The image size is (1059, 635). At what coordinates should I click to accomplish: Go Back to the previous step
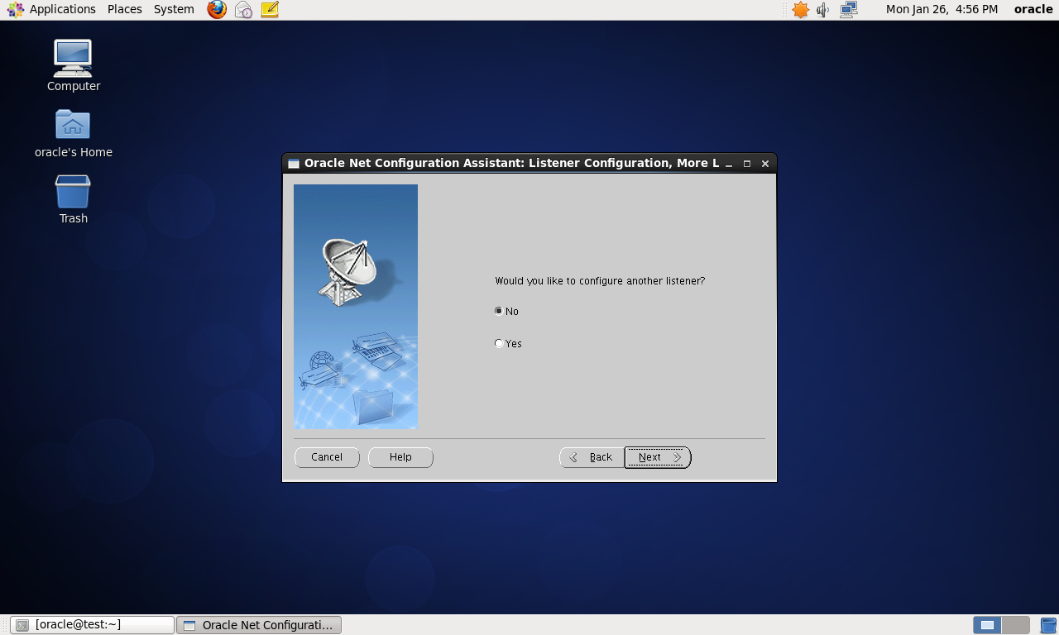[x=592, y=457]
